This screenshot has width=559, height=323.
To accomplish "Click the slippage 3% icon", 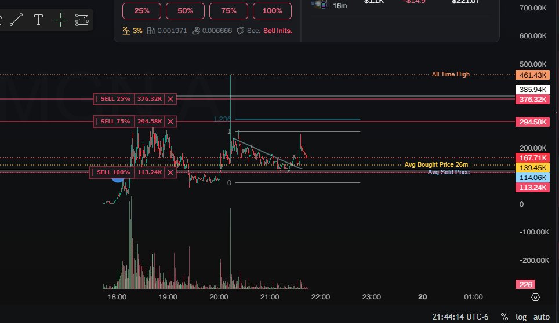I will [x=126, y=31].
